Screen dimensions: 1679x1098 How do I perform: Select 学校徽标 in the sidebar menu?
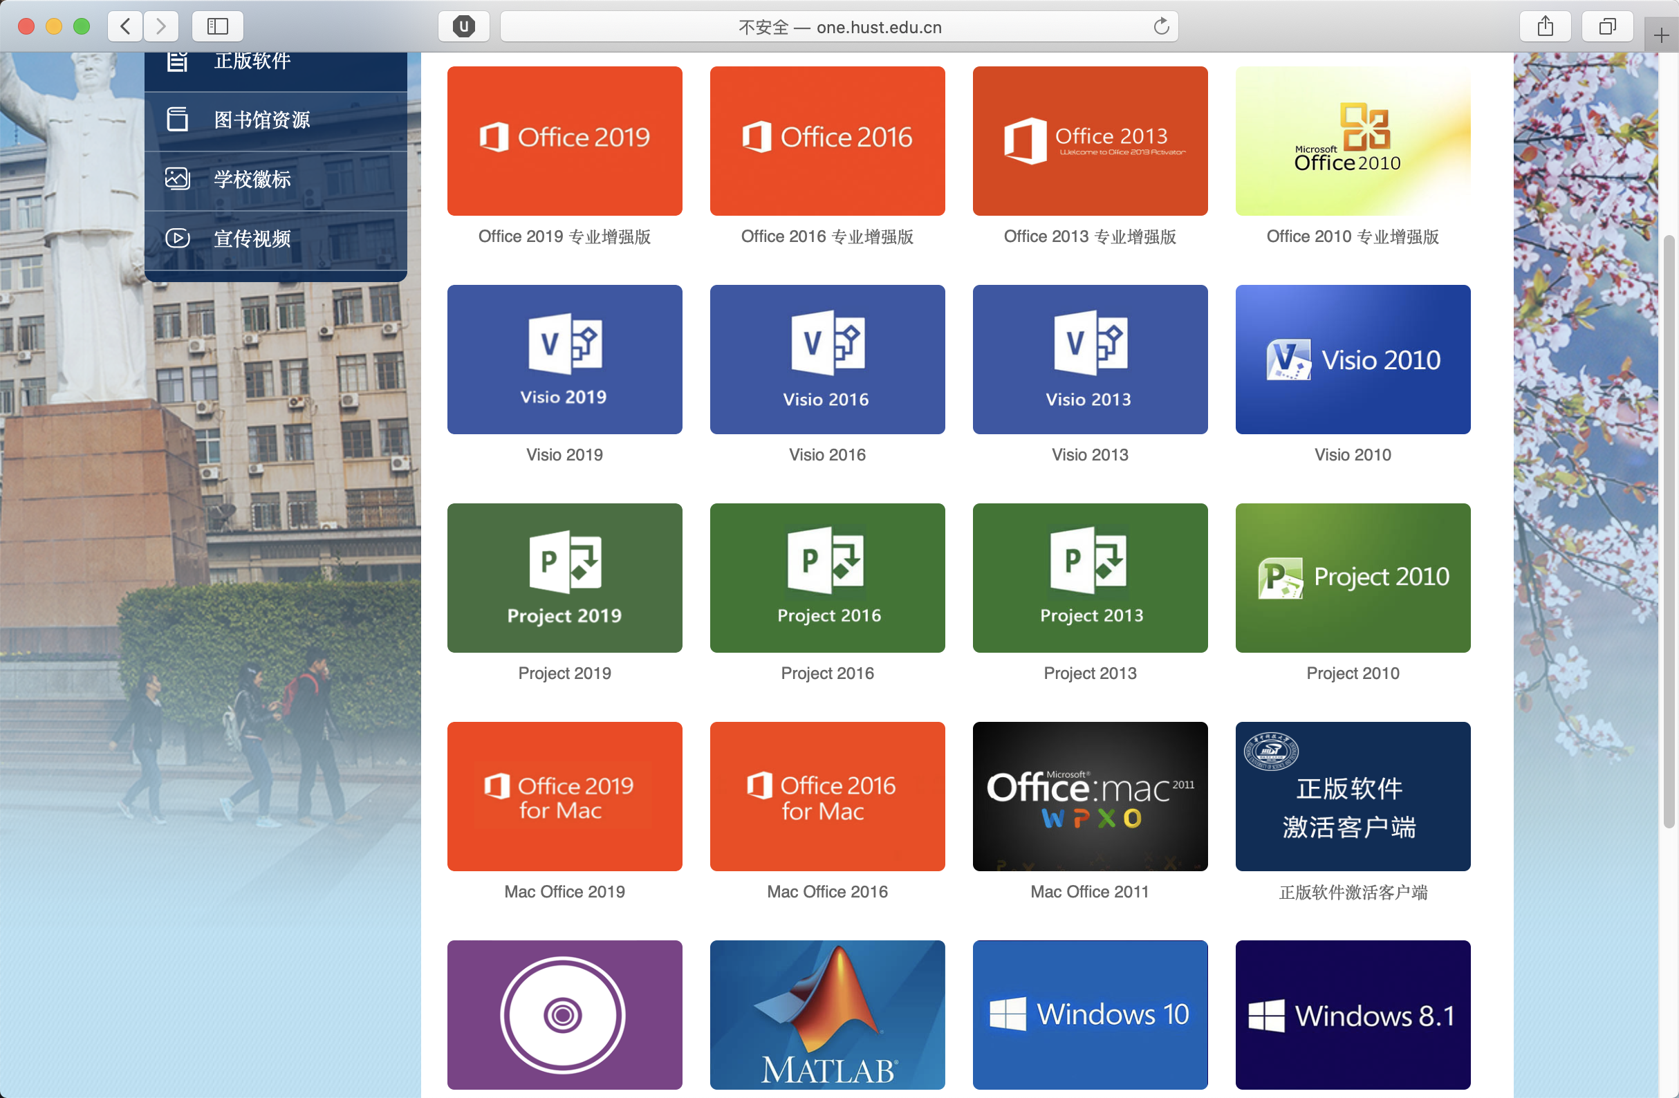252,179
